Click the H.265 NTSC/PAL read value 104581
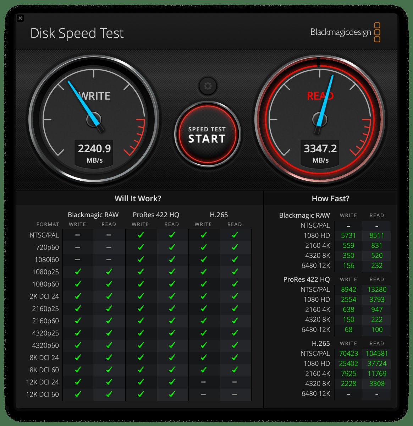The image size is (413, 426). click(x=376, y=354)
